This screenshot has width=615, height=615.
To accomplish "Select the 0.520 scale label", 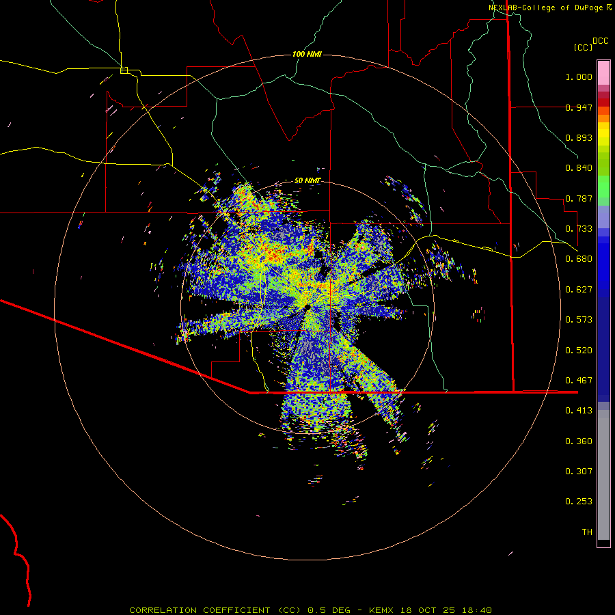I will 579,351.
